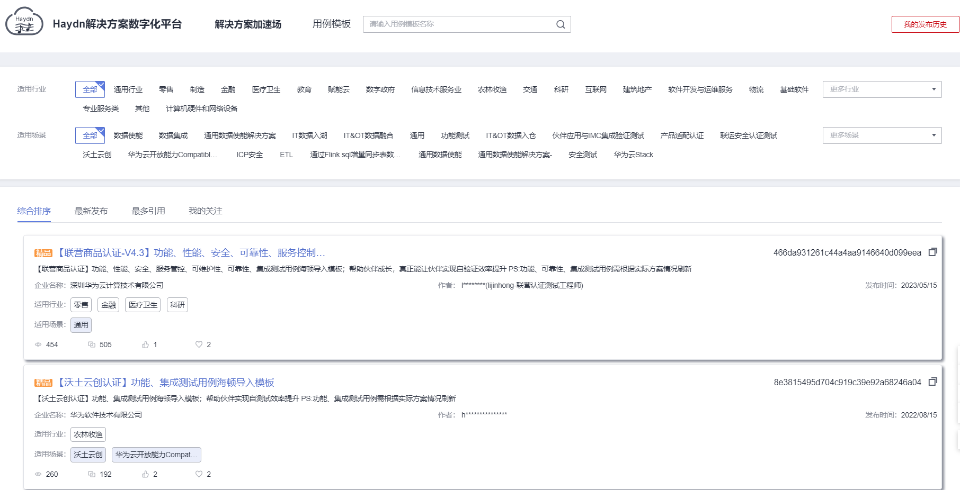960x490 pixels.
Task: Click company name 华为软件技术有限公司
Action: [106, 415]
